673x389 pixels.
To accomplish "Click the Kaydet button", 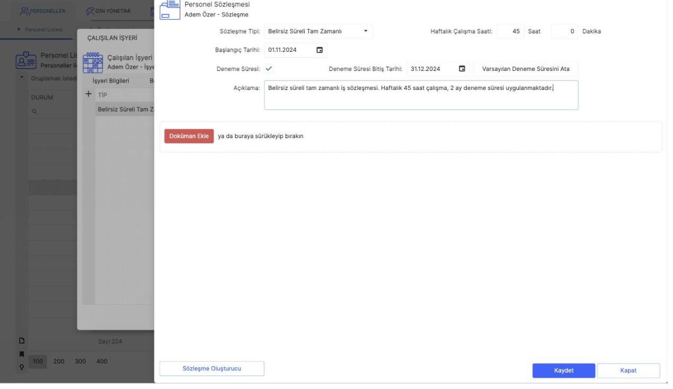I will point(564,370).
